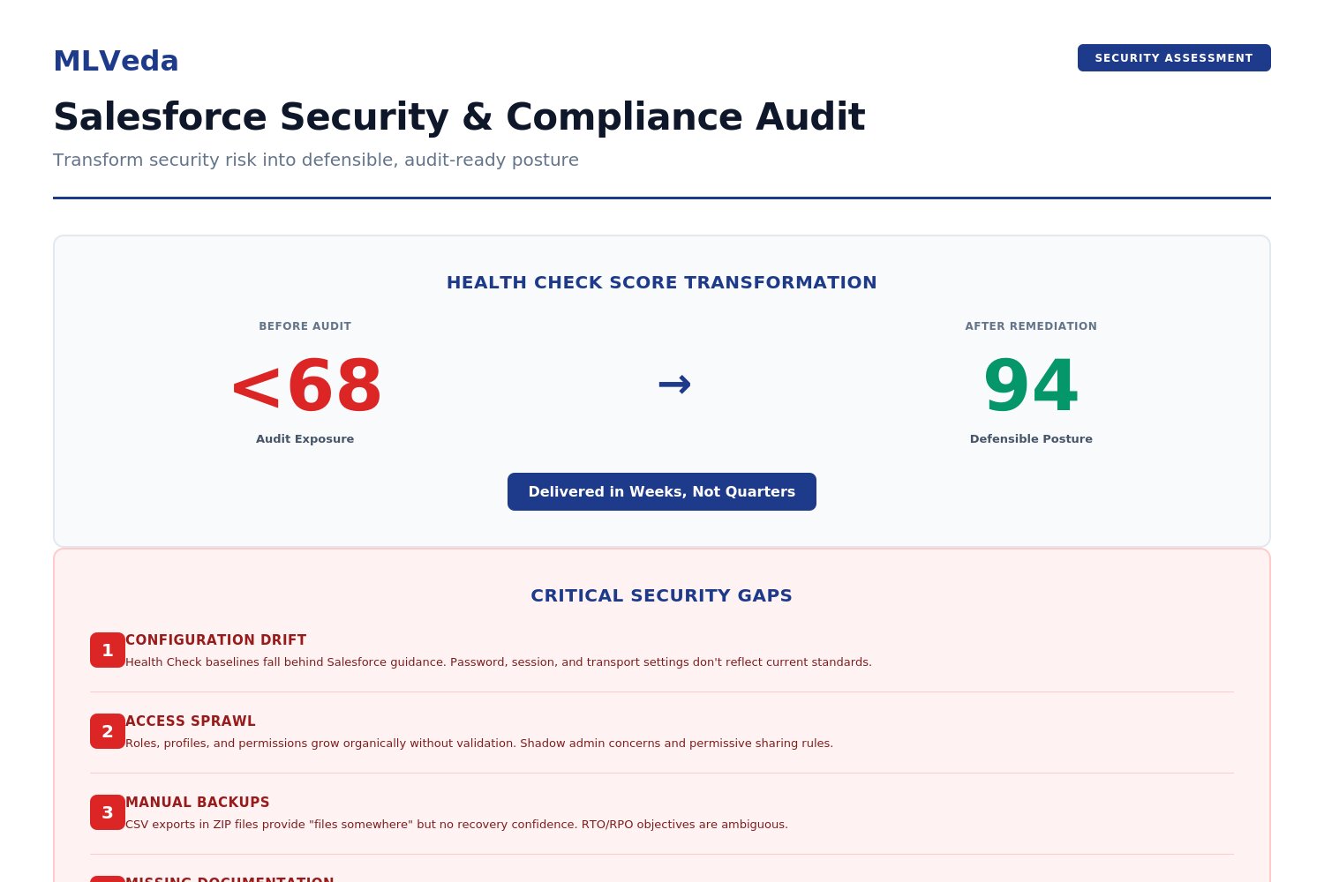Click the Health Check Score Transformation heading
The height and width of the screenshot is (882, 1324).
(x=661, y=283)
